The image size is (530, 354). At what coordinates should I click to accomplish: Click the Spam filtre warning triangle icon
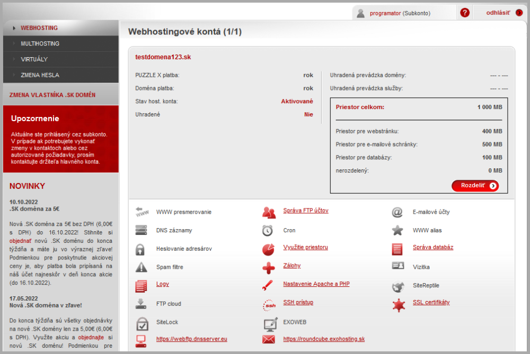click(141, 267)
